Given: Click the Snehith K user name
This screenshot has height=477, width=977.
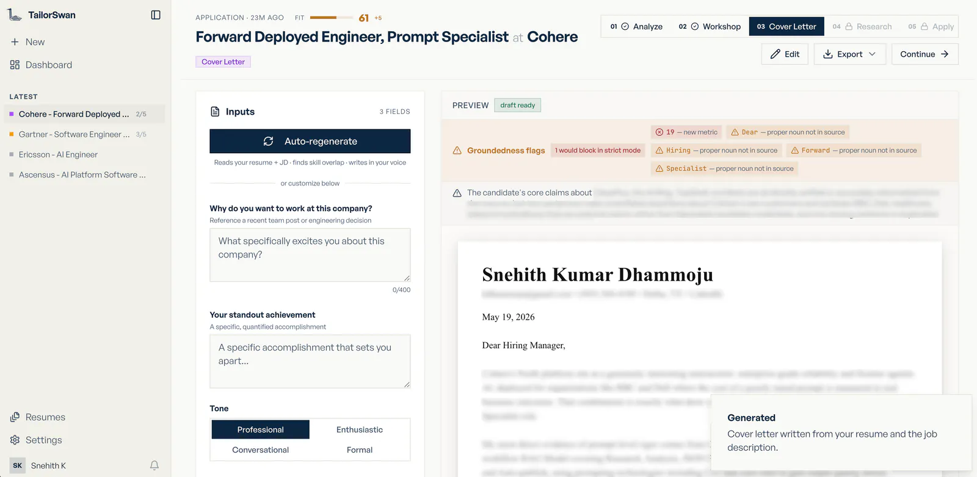Looking at the screenshot, I should point(48,465).
